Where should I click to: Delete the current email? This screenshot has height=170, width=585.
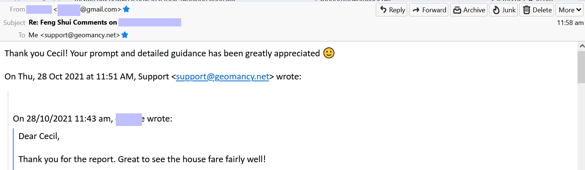pyautogui.click(x=537, y=10)
